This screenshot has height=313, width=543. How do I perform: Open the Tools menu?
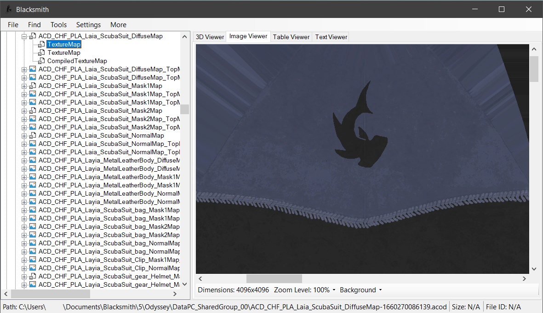(x=58, y=24)
